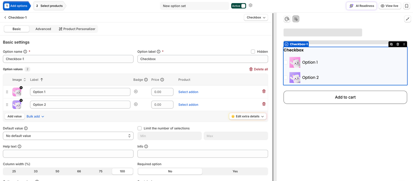Expand the Bulk add menu
This screenshot has width=413, height=181.
pos(35,116)
